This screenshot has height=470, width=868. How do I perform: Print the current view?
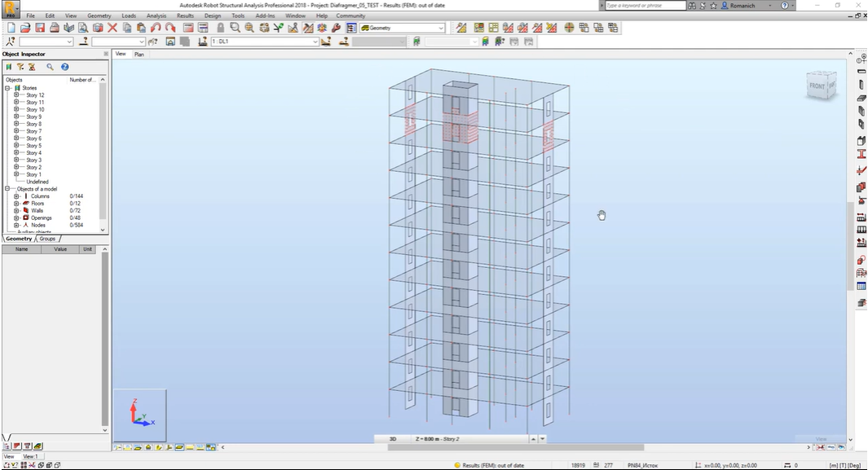[x=55, y=28]
